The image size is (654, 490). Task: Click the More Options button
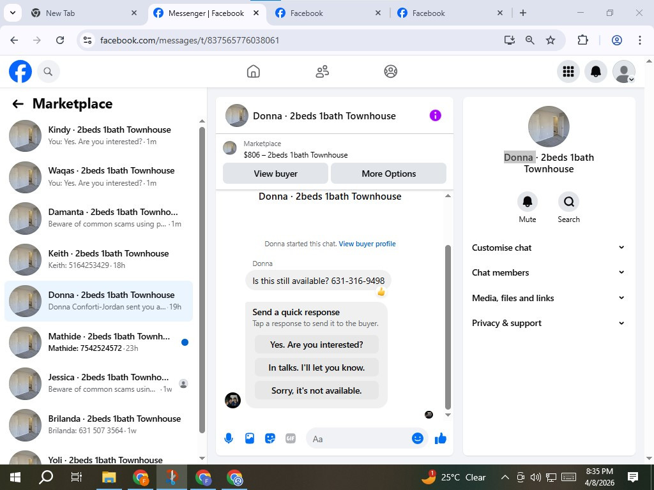point(388,174)
